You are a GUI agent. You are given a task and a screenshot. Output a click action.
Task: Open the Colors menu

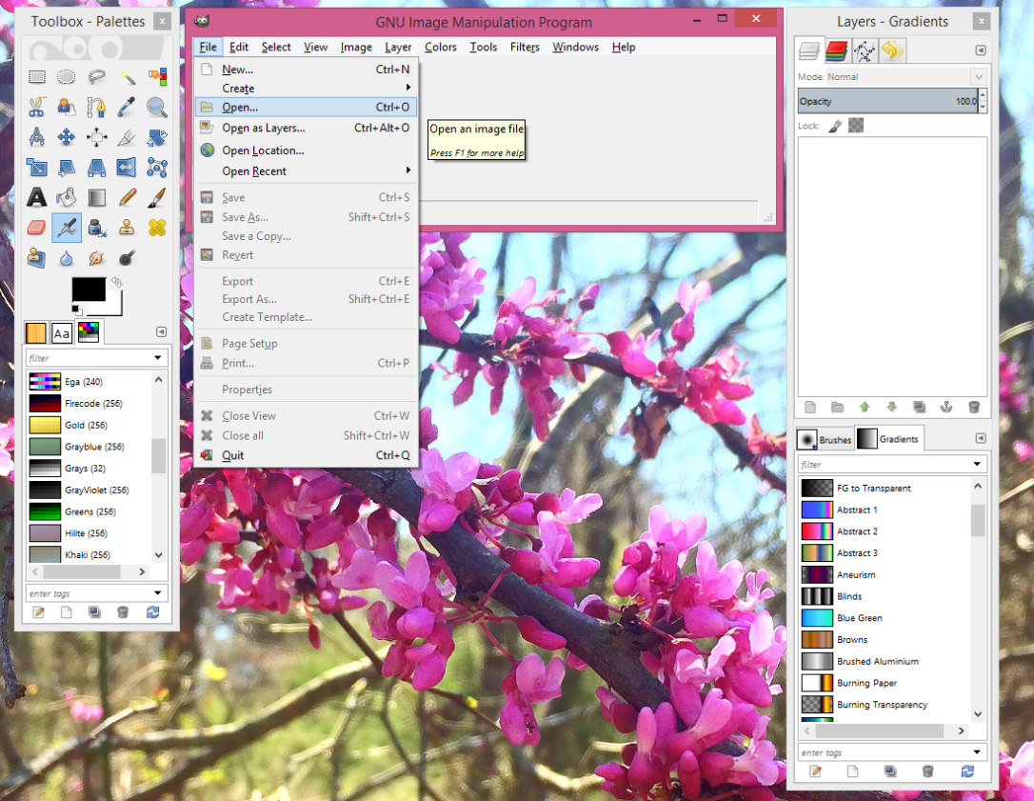pos(441,47)
